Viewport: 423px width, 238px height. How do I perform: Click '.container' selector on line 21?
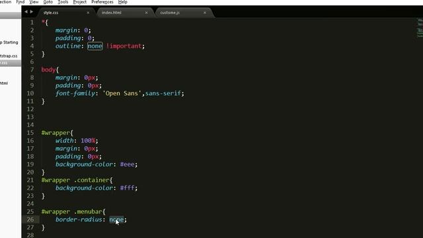91,180
